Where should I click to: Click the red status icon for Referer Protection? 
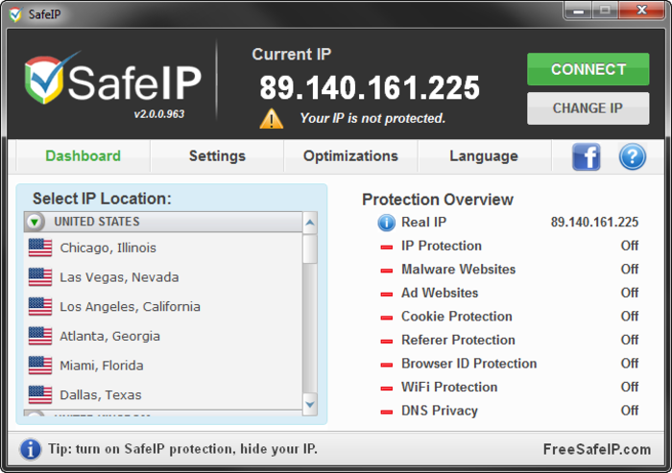[387, 342]
